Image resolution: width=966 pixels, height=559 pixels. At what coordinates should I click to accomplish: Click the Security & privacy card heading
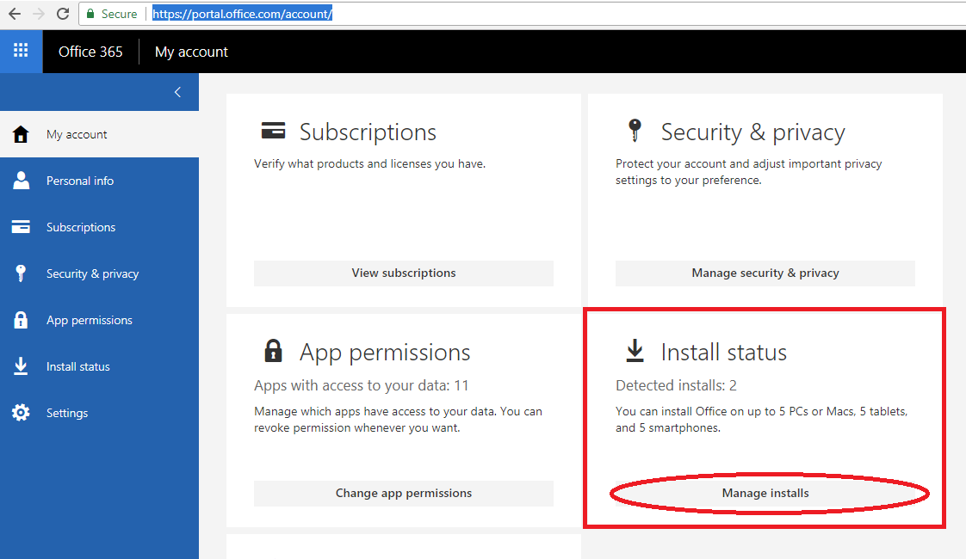click(x=752, y=132)
